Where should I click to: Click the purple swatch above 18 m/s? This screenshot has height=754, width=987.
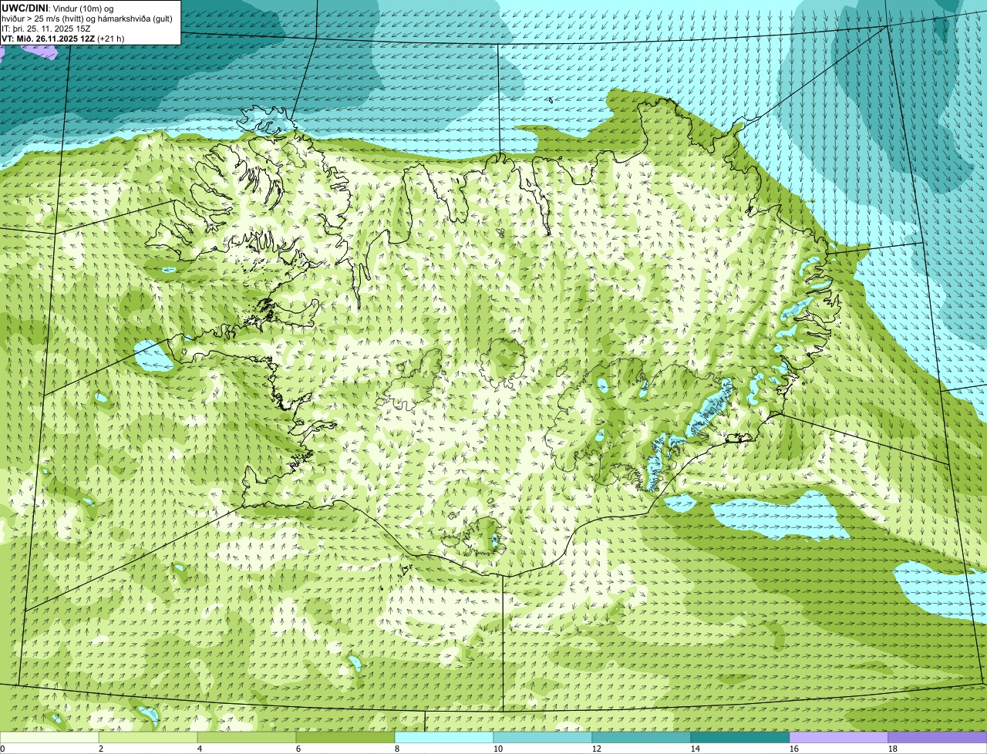[938, 737]
